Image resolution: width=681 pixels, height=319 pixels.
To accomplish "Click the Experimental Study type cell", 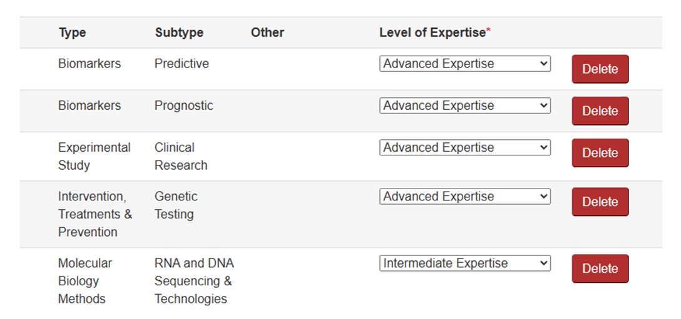I will (94, 156).
